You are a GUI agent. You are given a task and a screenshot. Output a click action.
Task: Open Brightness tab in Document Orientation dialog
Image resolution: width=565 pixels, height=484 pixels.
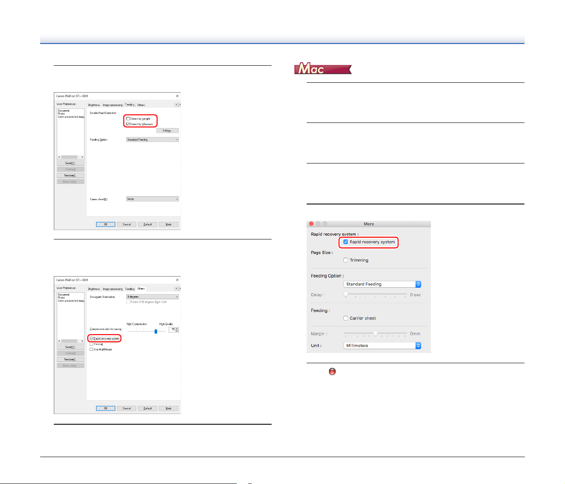[x=94, y=289]
